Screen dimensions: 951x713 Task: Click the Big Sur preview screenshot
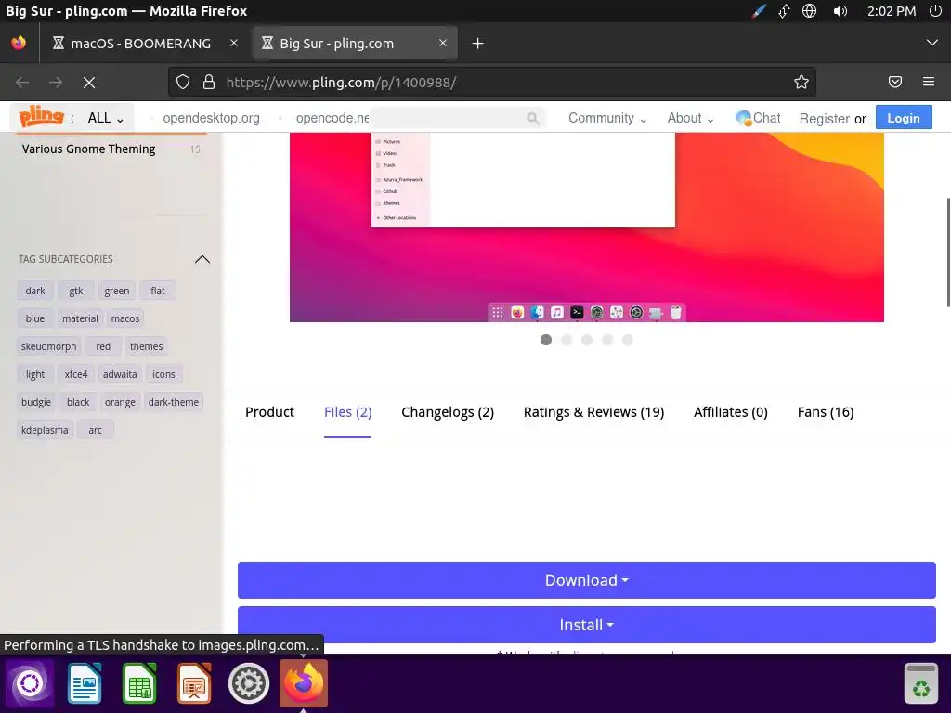coord(587,227)
